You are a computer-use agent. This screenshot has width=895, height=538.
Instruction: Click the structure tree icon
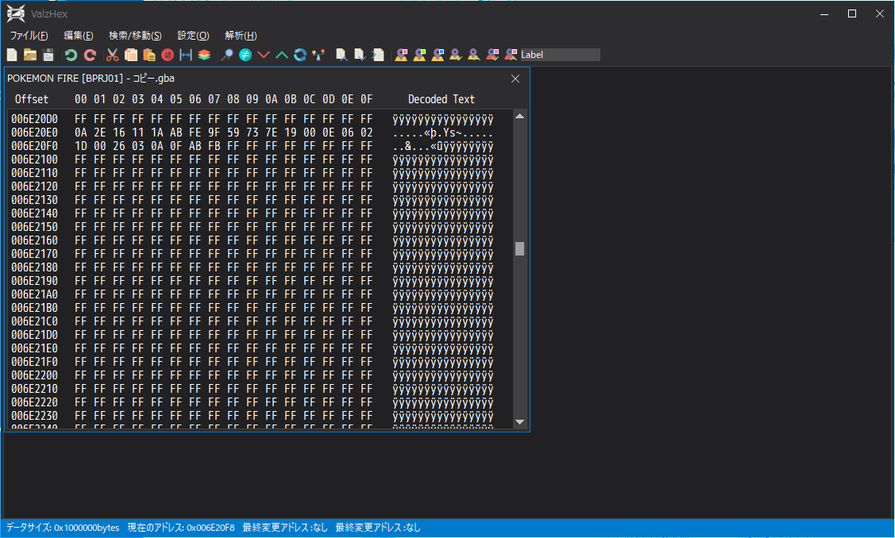[318, 55]
